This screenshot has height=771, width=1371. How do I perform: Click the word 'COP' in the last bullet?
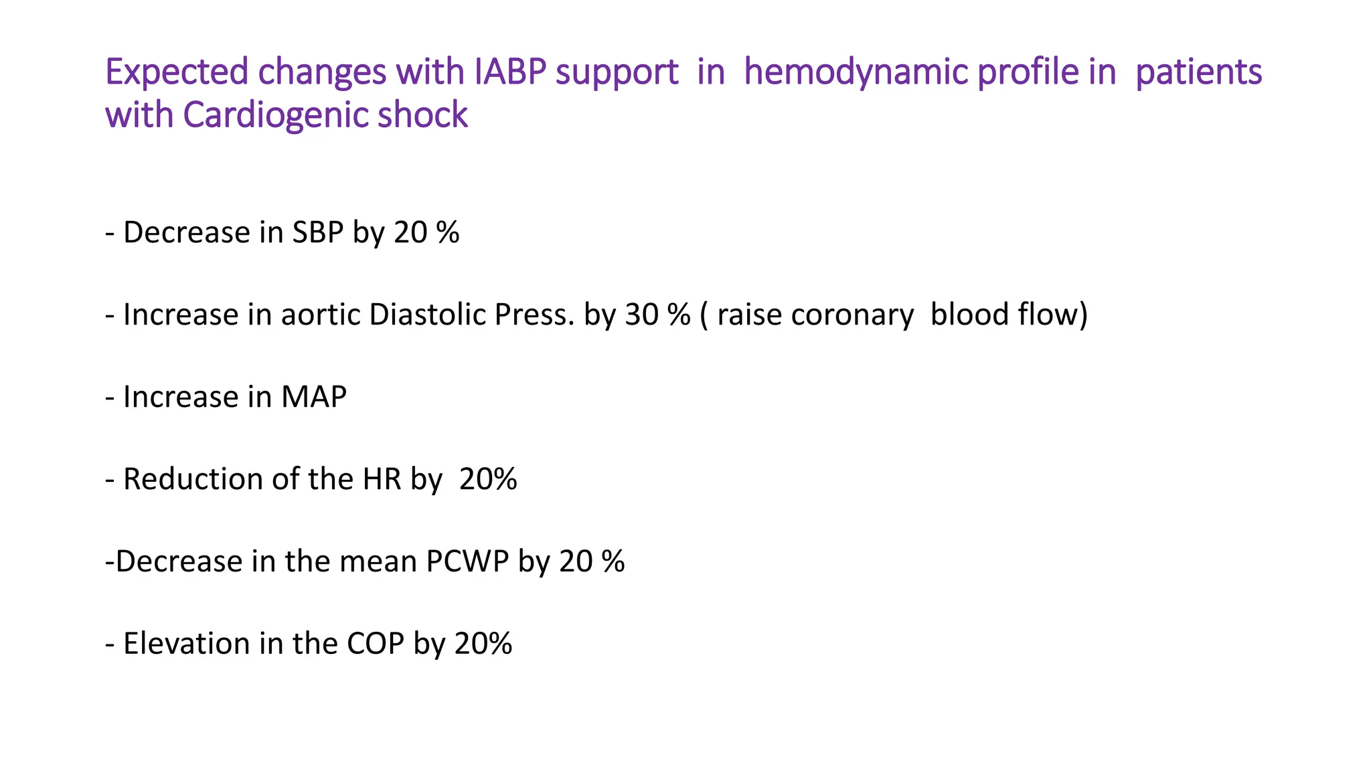376,644
